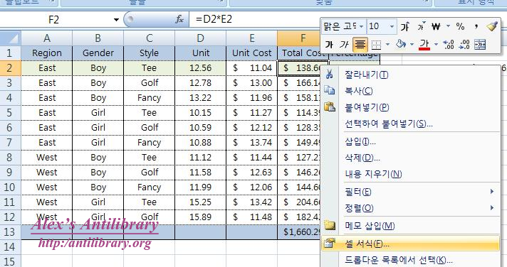Apply the percent style format

460,26
